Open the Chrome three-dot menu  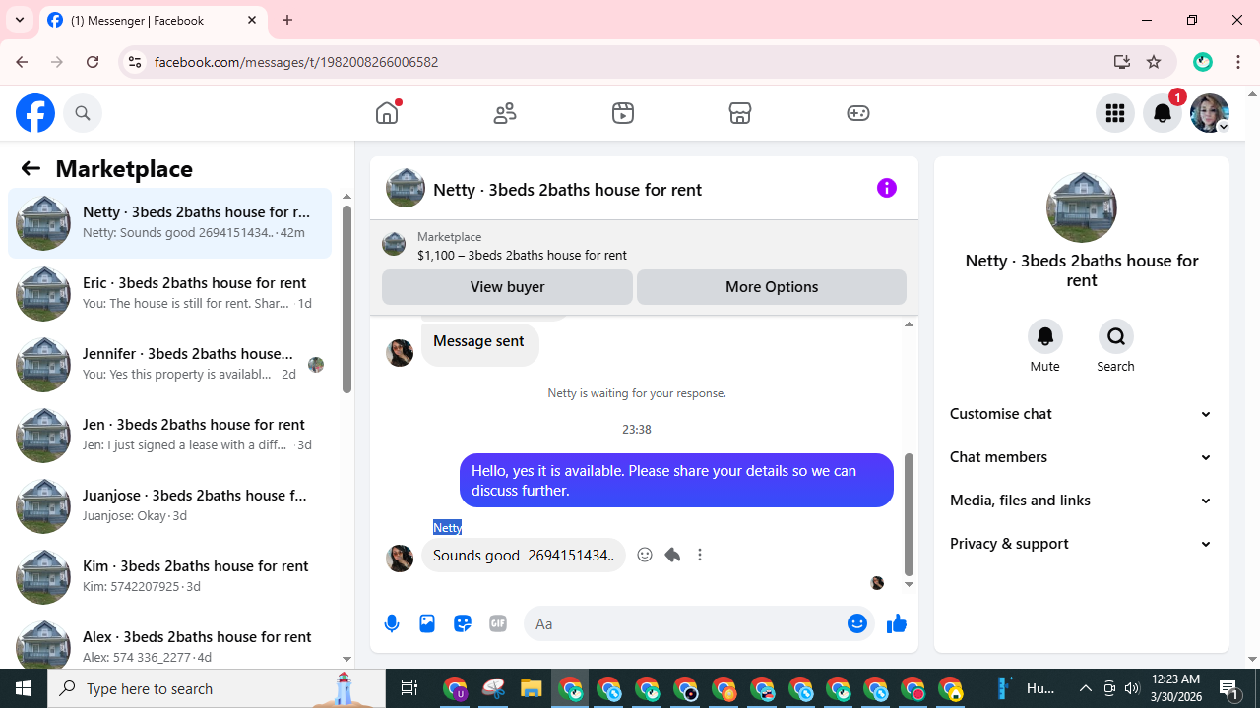coord(1238,62)
